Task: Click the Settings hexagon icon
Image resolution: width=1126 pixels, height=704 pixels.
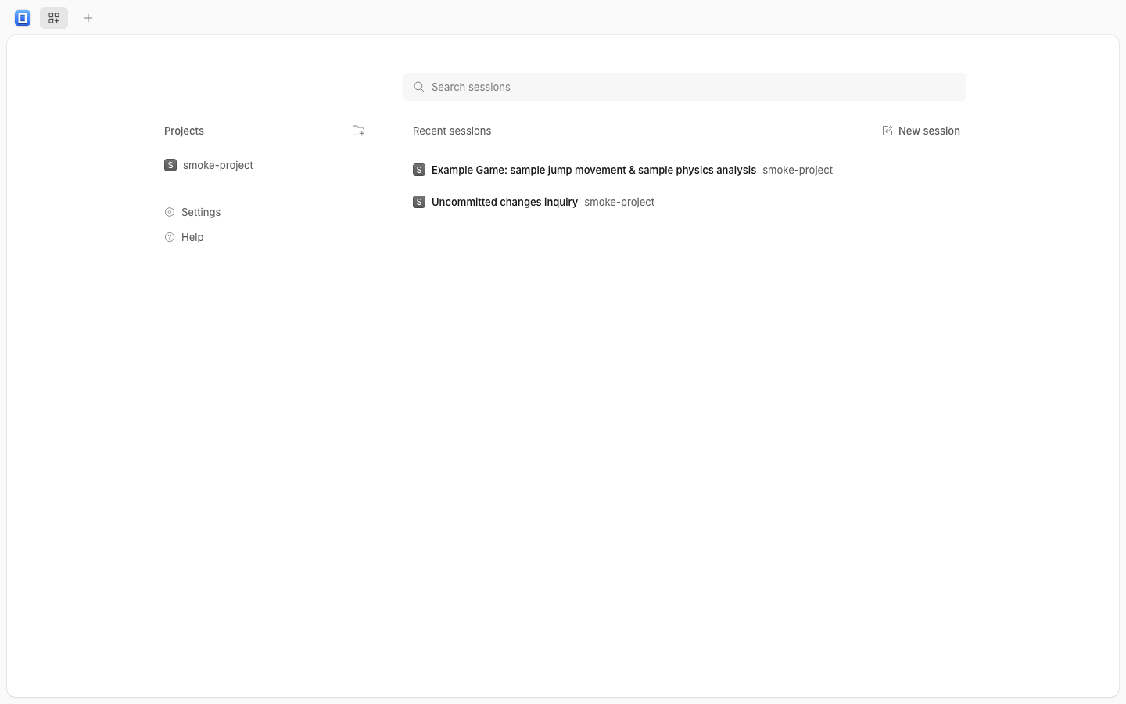Action: click(x=170, y=212)
